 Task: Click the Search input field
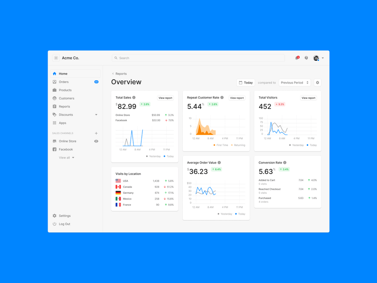coord(165,58)
